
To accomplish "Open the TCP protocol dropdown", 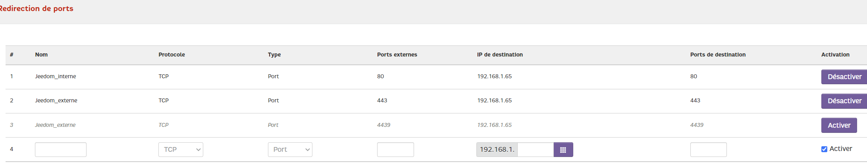I will pyautogui.click(x=181, y=150).
